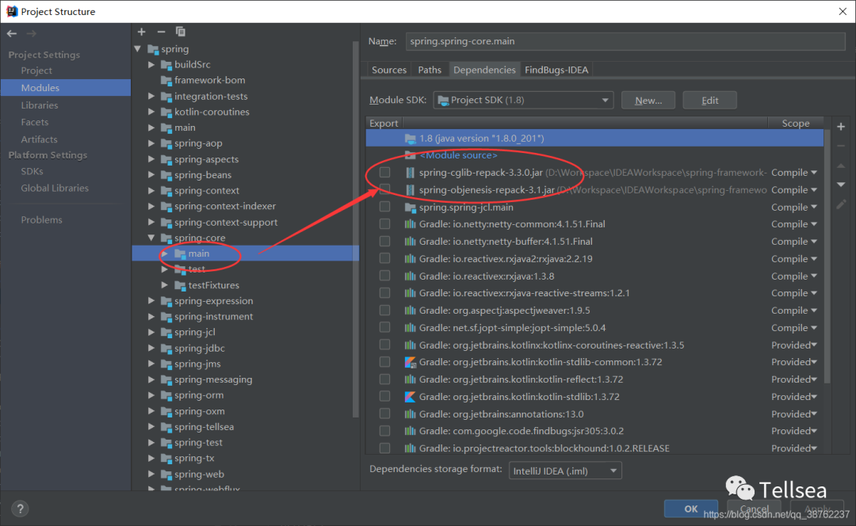
Task: Enable export for rxjava2:rxjava:2.2.19
Action: 385,258
